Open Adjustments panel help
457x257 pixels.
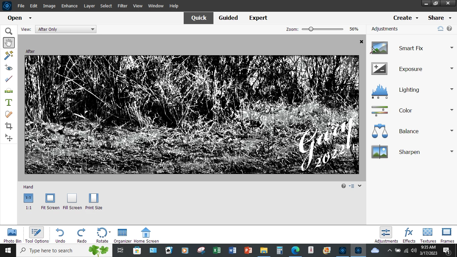[x=449, y=29]
